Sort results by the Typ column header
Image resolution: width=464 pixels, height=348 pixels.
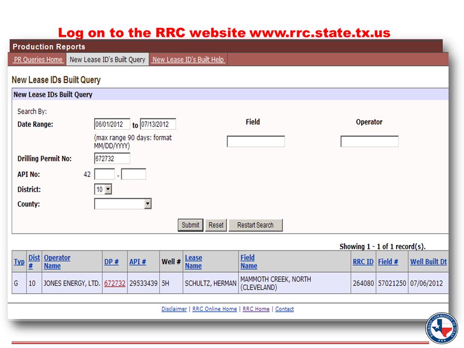19,261
